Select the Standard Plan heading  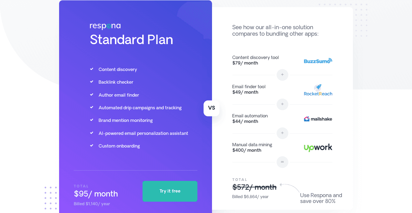[131, 40]
